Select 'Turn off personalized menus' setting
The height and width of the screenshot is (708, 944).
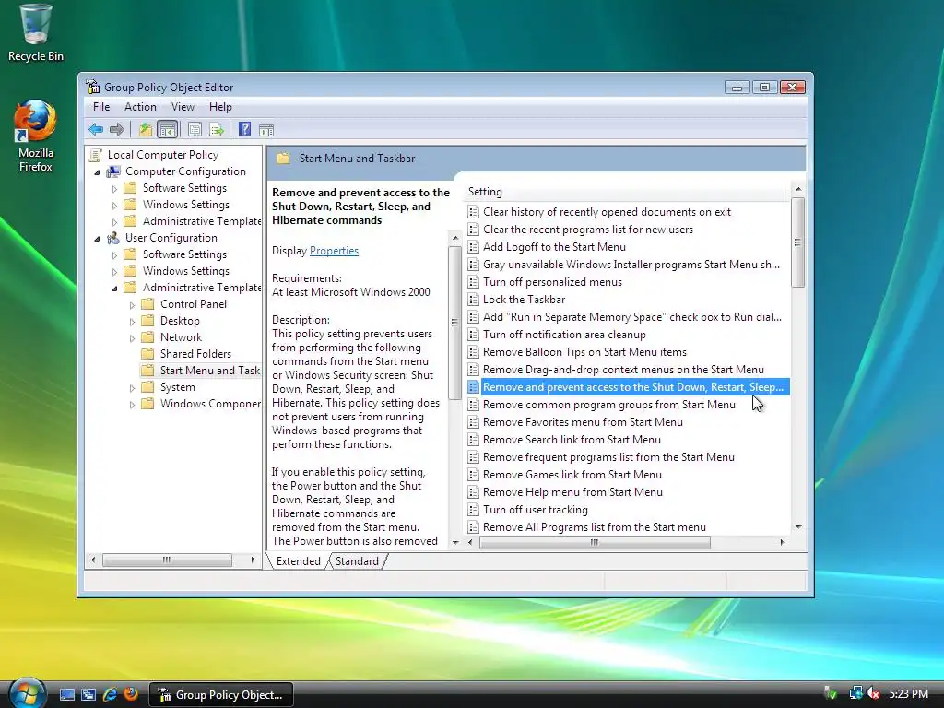(x=552, y=282)
